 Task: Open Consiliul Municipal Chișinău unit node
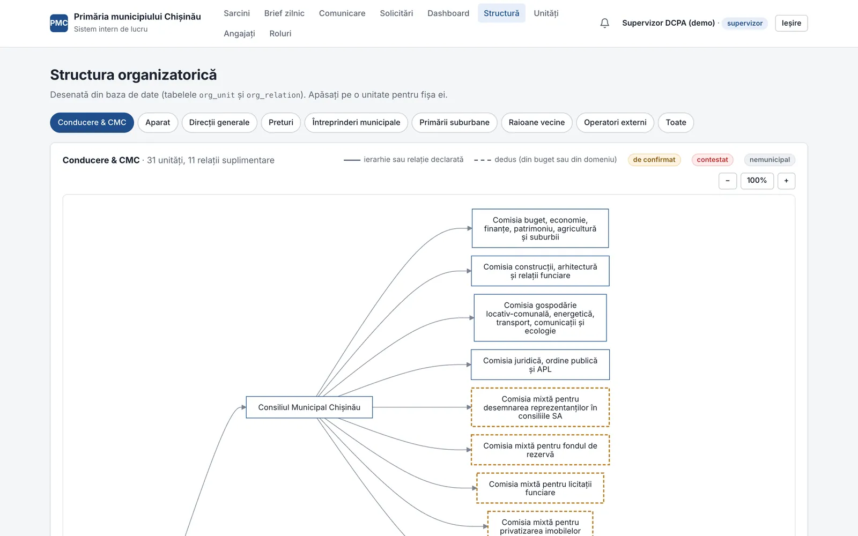point(309,407)
